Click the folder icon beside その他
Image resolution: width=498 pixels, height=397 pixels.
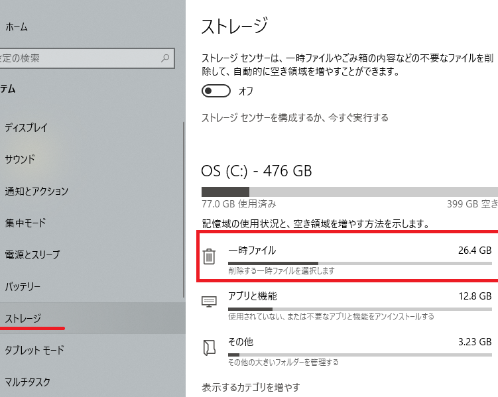pyautogui.click(x=209, y=347)
